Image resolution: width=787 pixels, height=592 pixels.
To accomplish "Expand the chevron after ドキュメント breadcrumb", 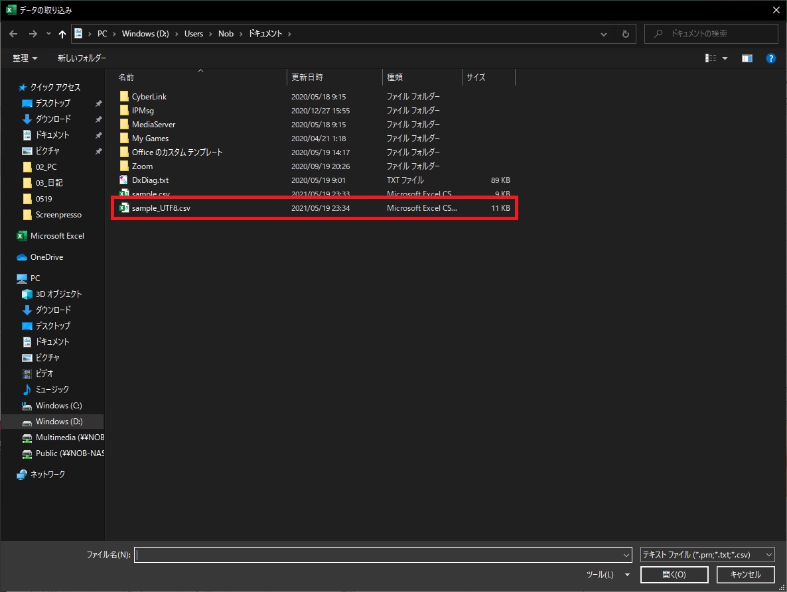I will pos(289,34).
